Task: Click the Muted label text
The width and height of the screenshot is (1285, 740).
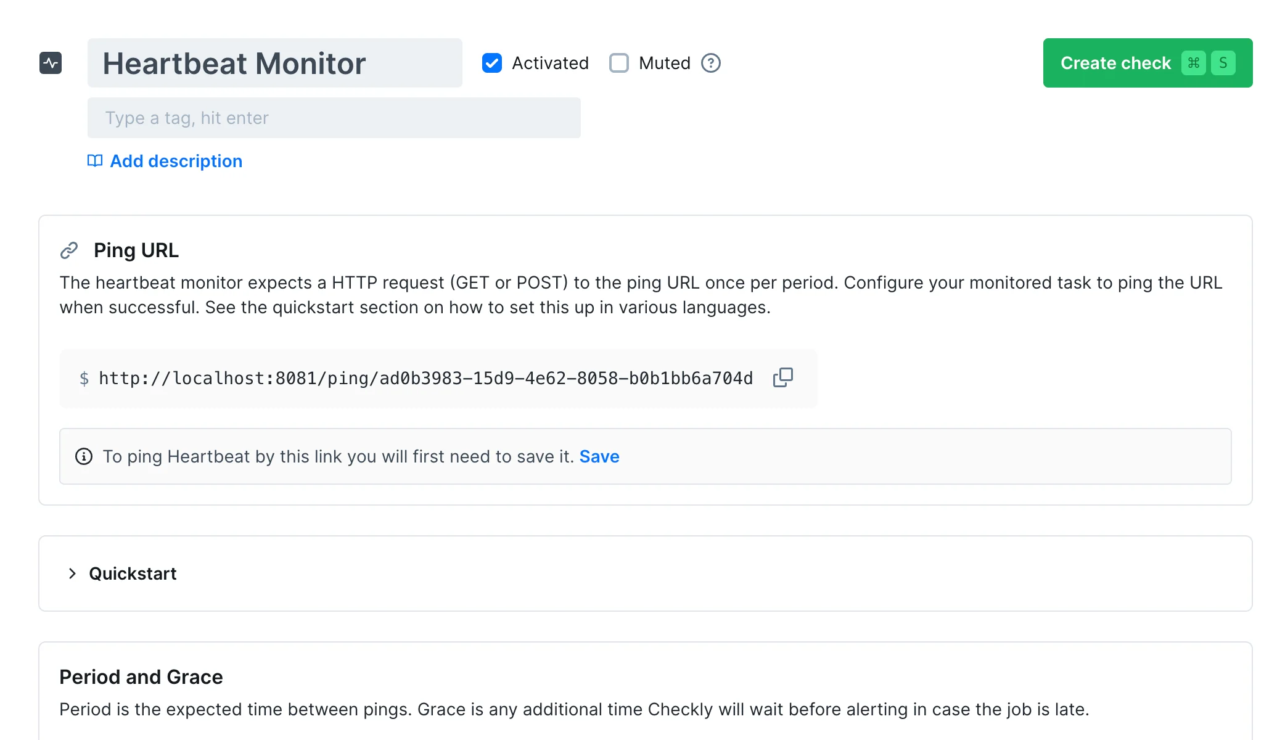Action: click(665, 63)
